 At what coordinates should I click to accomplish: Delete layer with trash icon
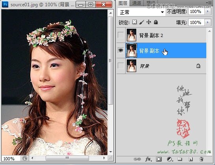coord(201,159)
